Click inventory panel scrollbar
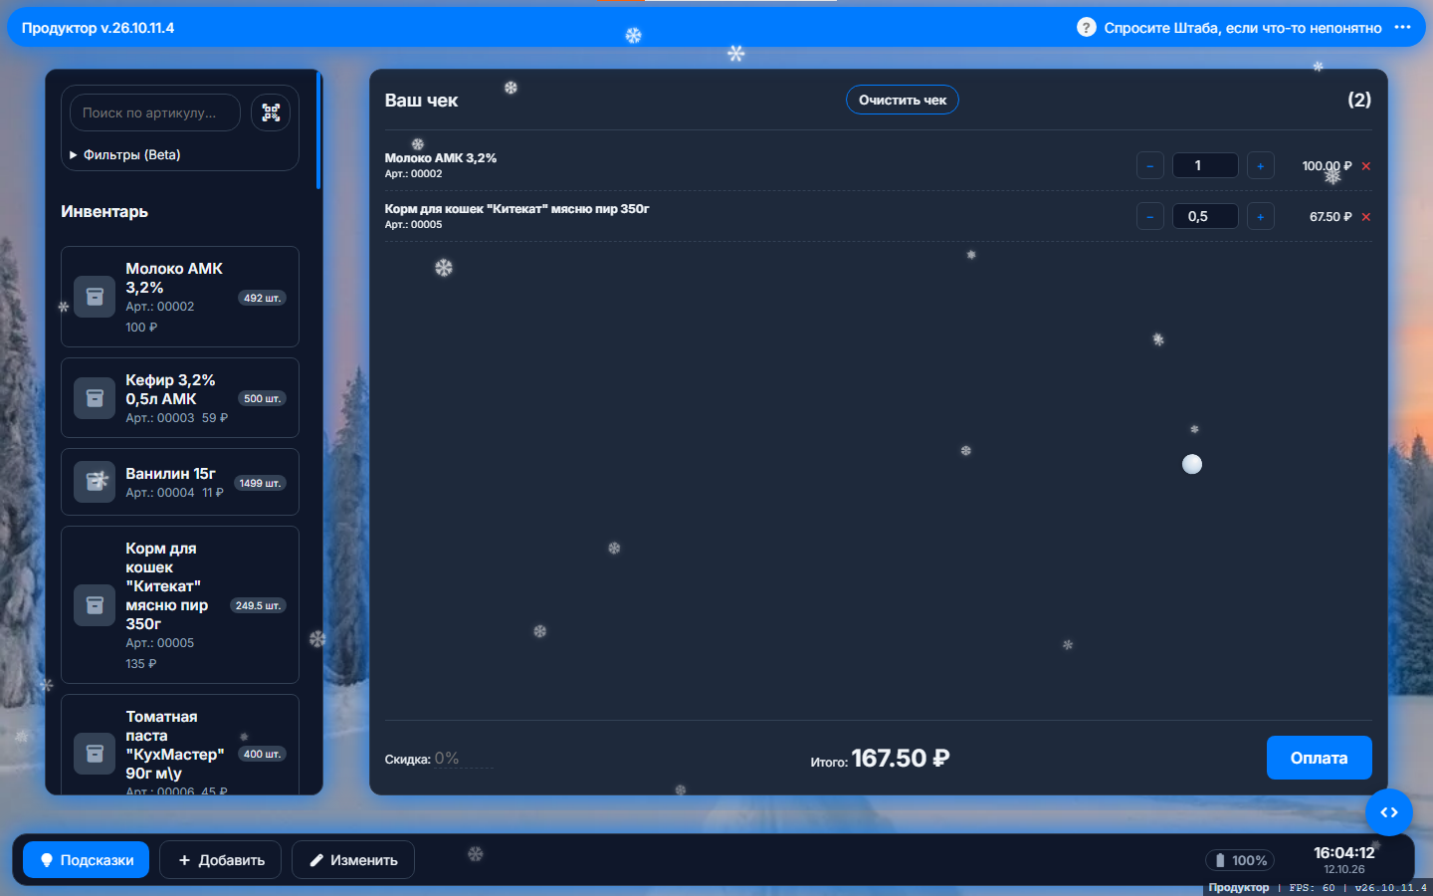The height and width of the screenshot is (896, 1433). (318, 129)
